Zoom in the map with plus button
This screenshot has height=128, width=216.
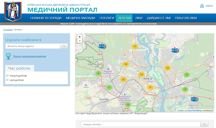(80, 37)
